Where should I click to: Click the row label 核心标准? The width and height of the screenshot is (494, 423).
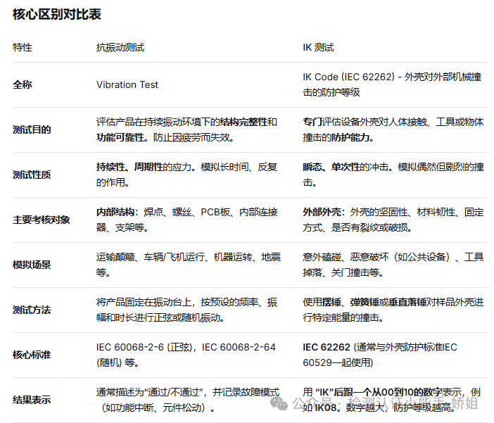click(32, 355)
